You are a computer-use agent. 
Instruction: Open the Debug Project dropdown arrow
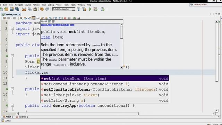[99, 9]
